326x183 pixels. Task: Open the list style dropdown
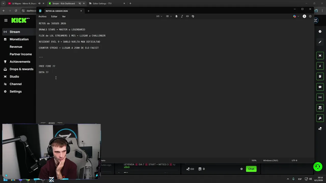(169, 16)
